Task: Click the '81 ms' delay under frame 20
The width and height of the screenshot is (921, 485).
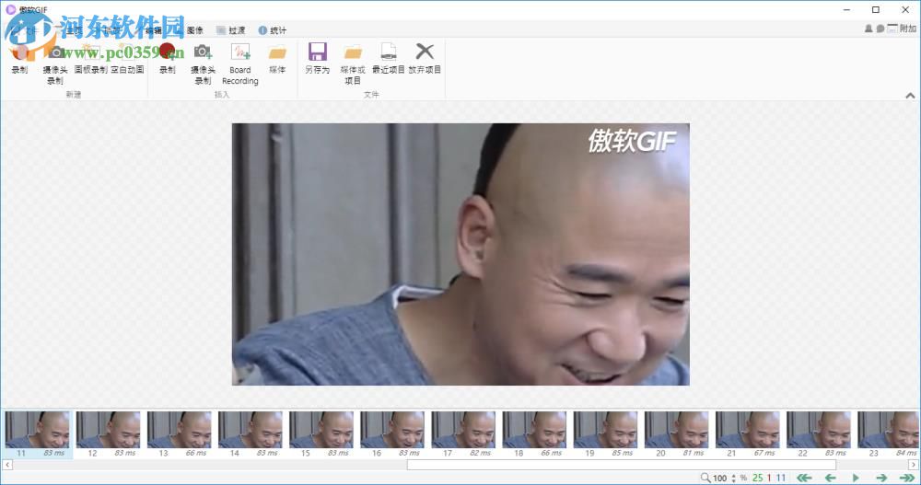Action: tap(694, 454)
